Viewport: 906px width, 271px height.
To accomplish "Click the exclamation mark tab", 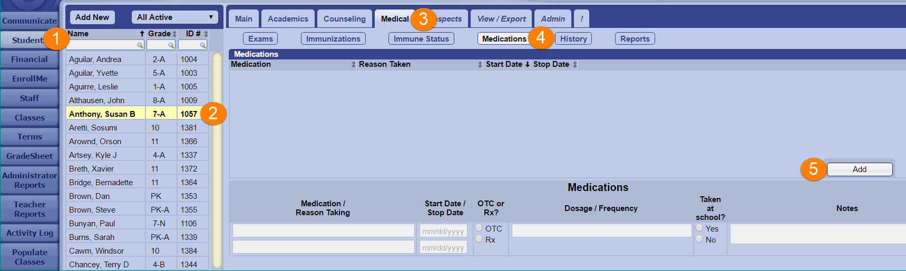I will pos(581,19).
